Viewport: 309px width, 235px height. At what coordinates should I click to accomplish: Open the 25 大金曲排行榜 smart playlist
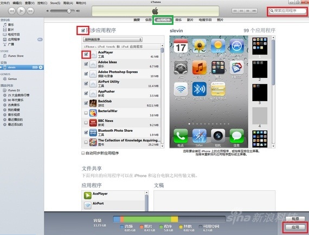click(18, 95)
